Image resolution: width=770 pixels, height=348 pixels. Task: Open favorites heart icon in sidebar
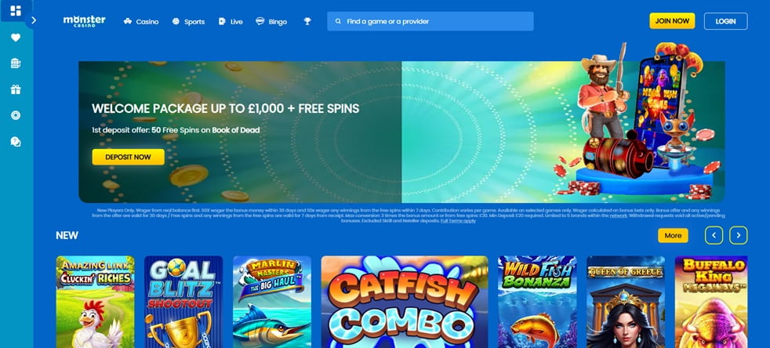pyautogui.click(x=16, y=38)
